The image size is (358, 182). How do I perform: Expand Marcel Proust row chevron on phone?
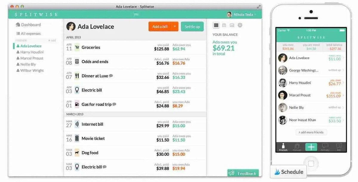(x=343, y=95)
